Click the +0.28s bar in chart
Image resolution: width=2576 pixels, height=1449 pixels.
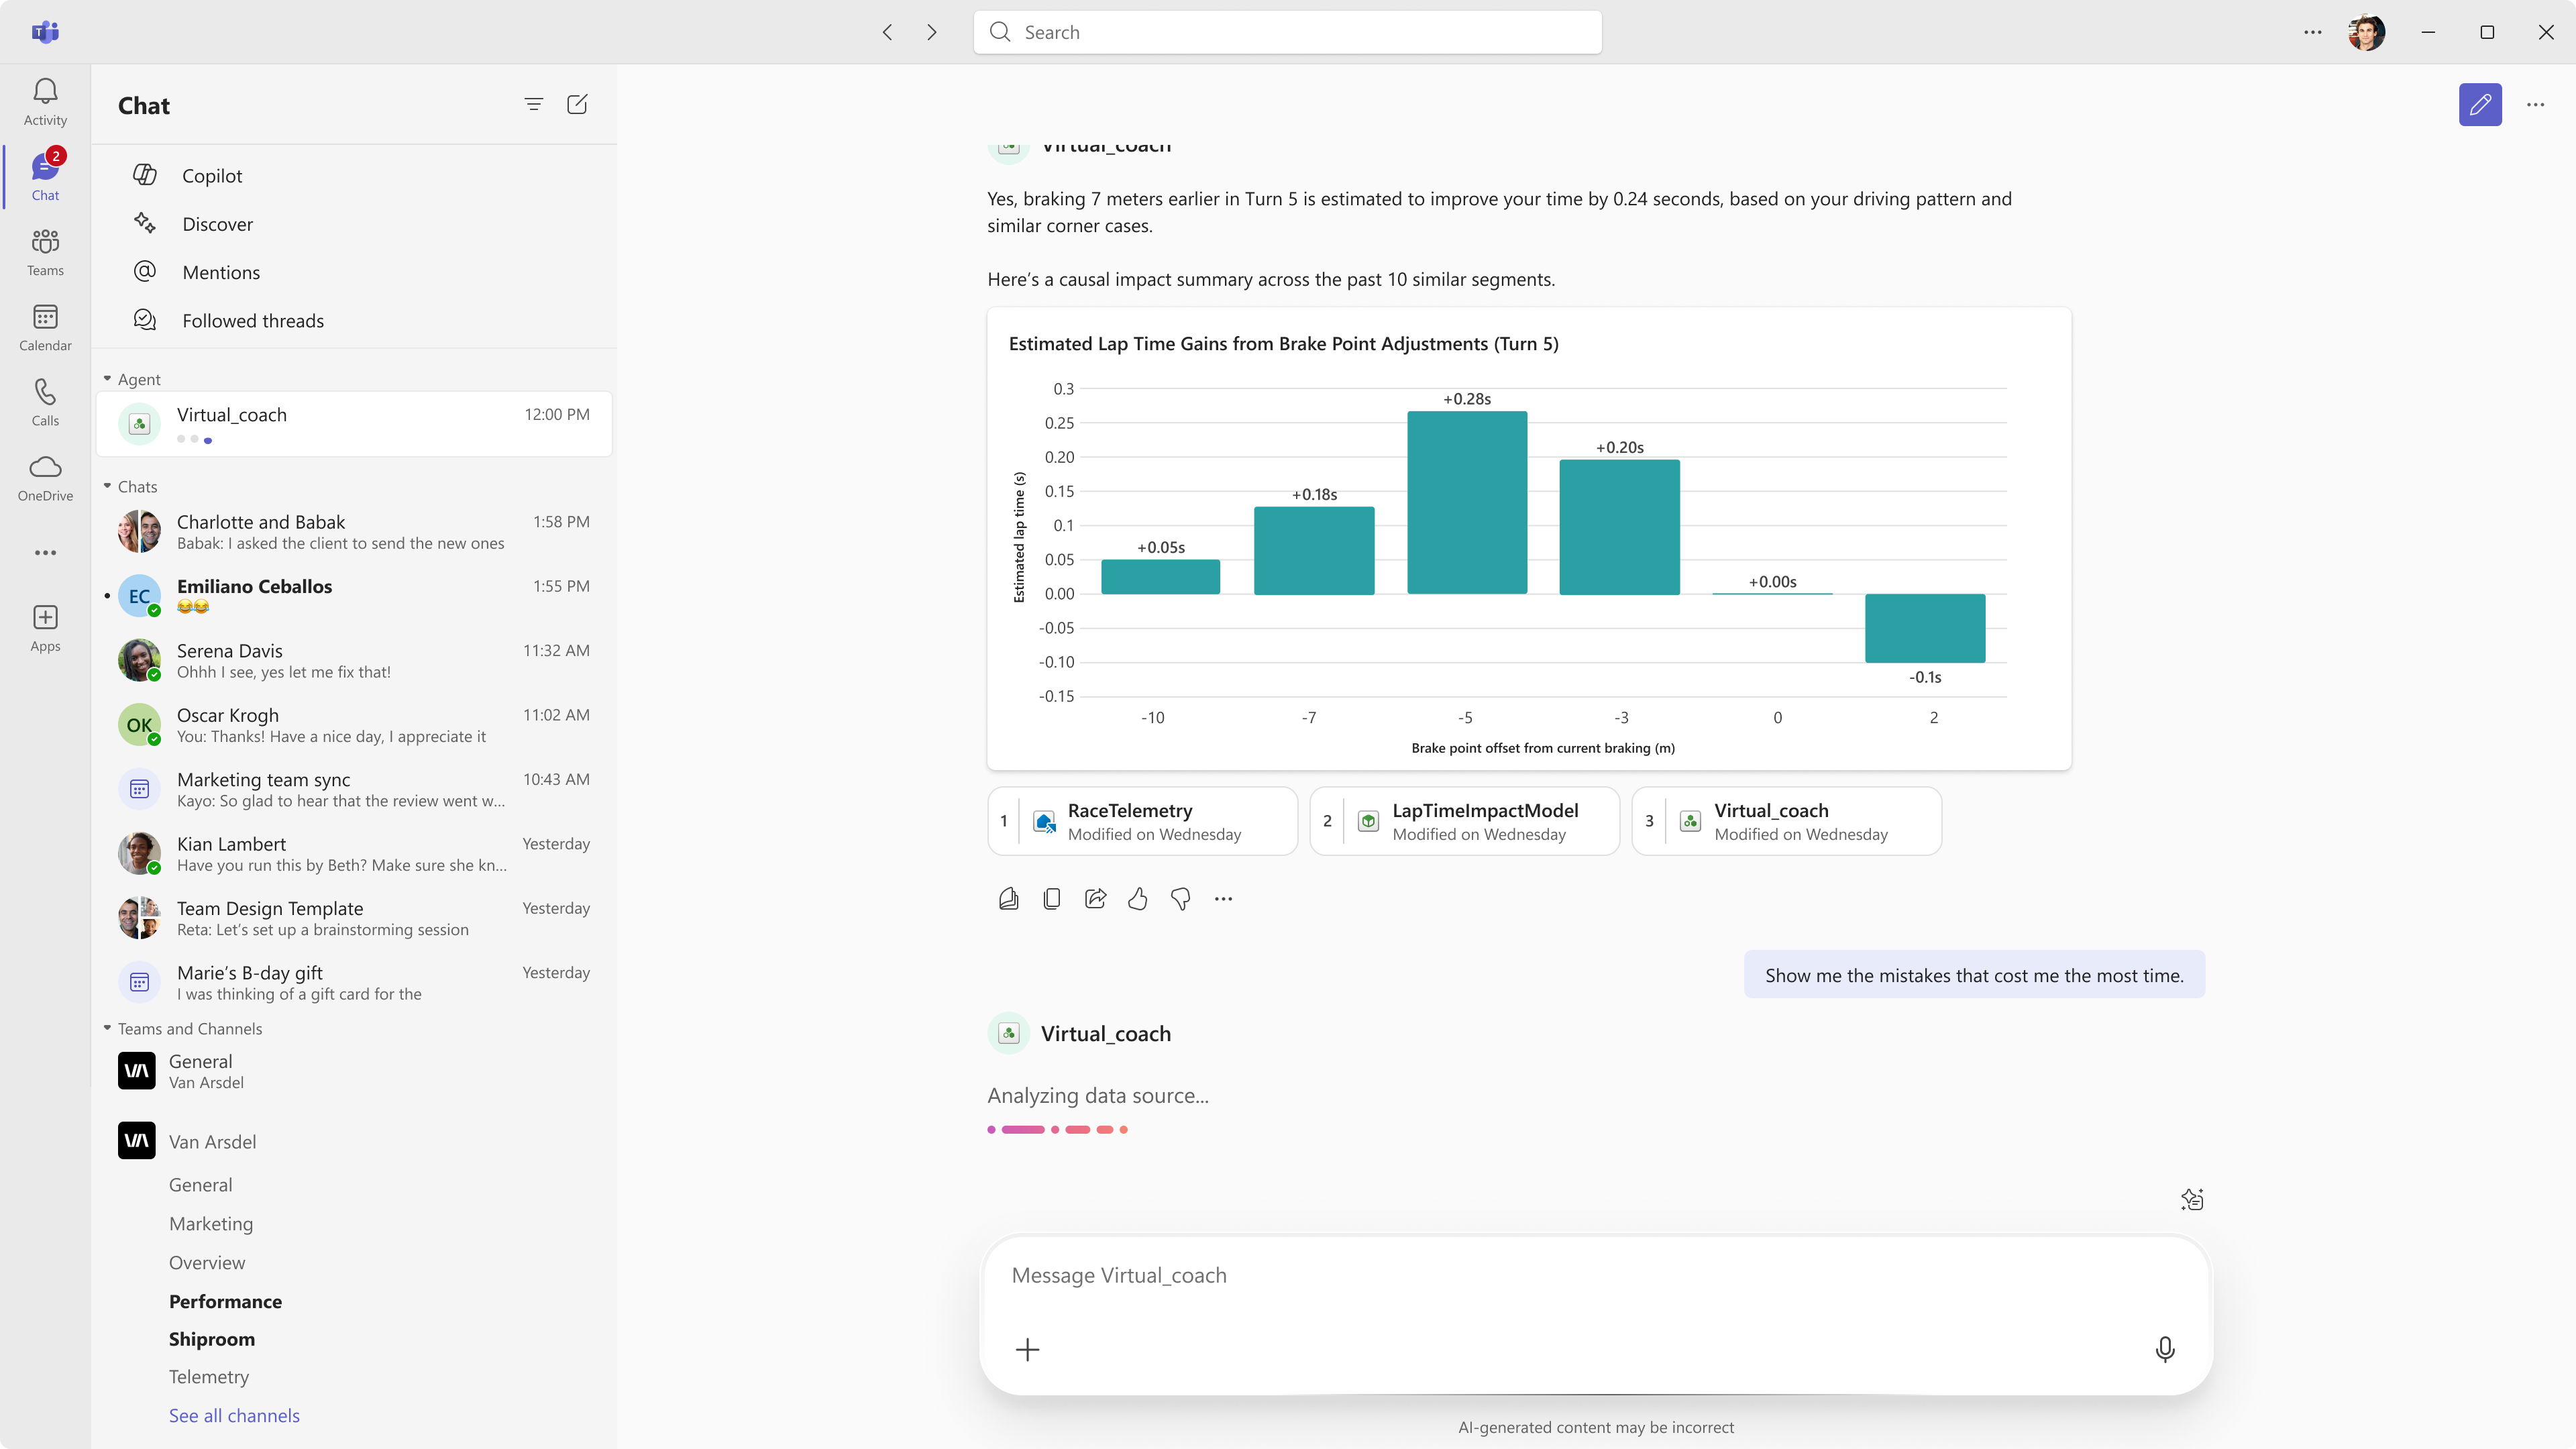point(1467,502)
